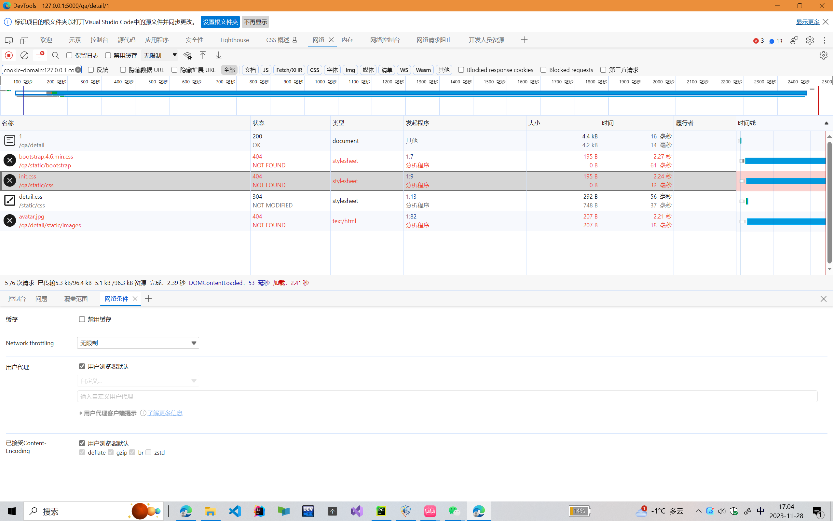Click the import HAR file upload arrow
833x521 pixels.
(203, 55)
